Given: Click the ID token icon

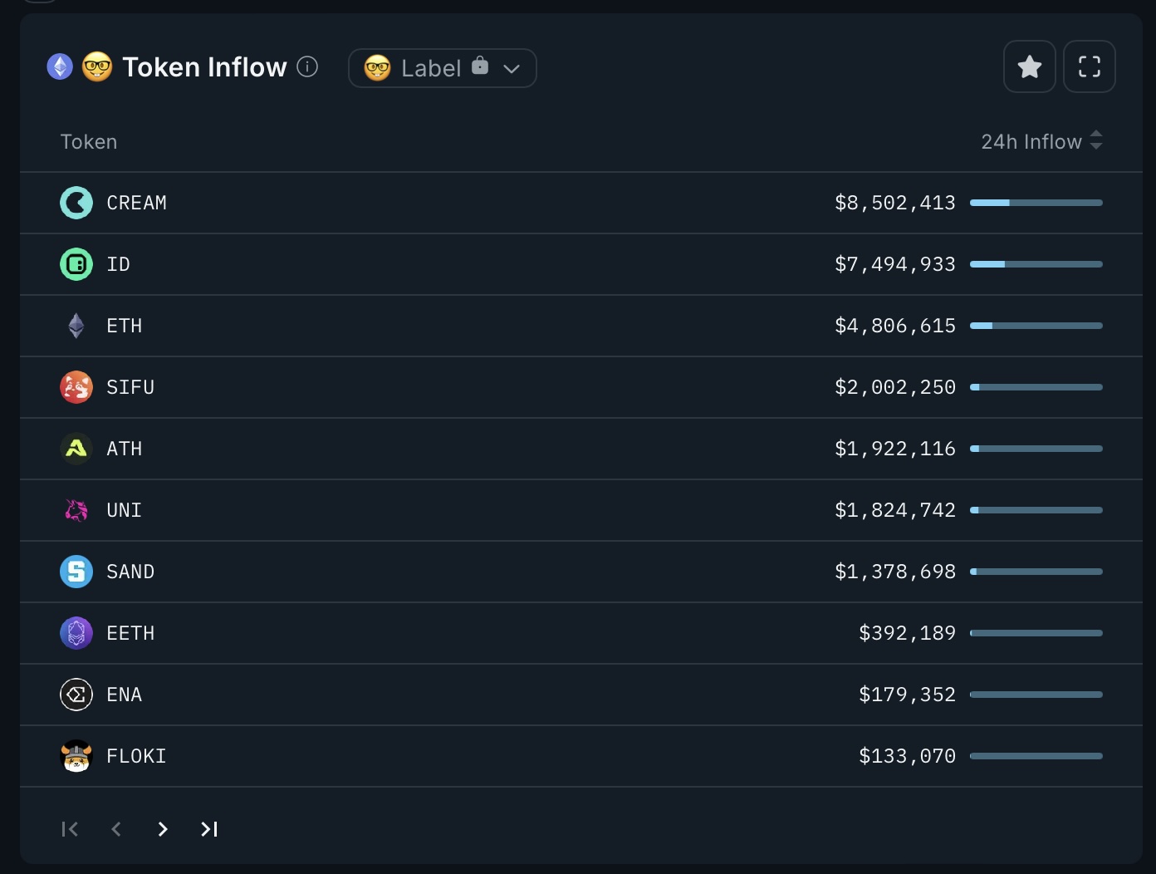Looking at the screenshot, I should click(x=76, y=264).
